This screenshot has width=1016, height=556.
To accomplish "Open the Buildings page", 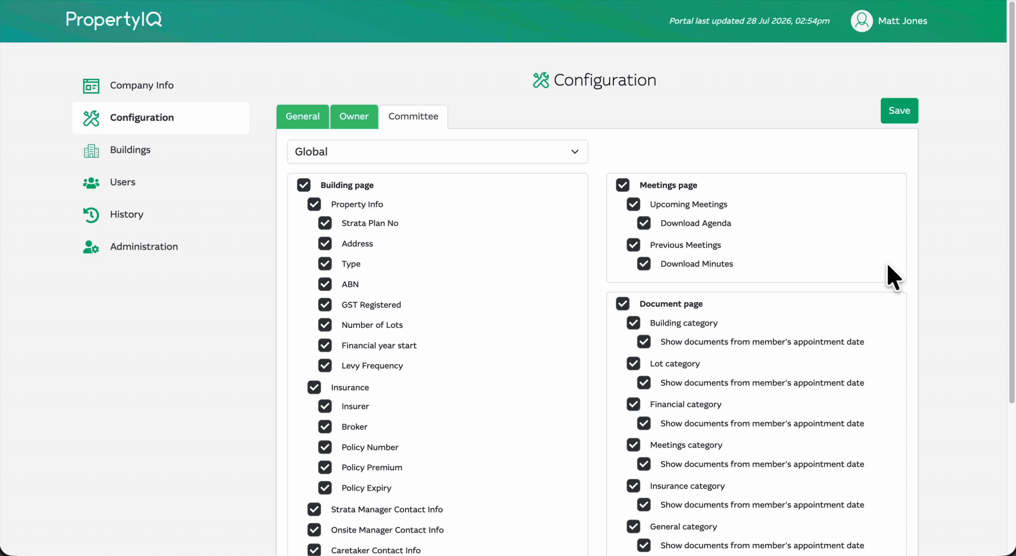I will point(161,150).
